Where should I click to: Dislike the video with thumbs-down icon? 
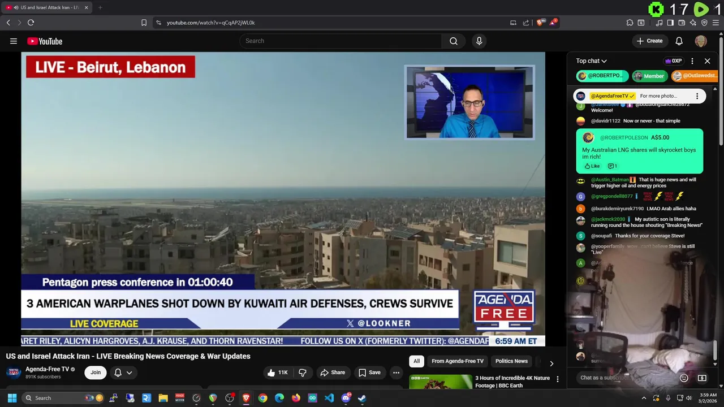303,373
